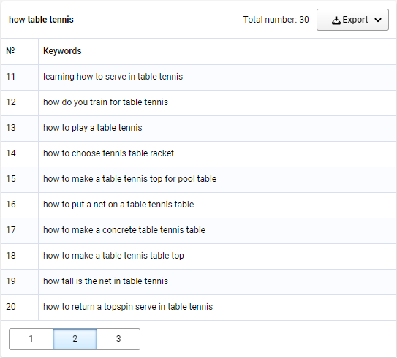
Task: Click the № column header
Action: pos(10,51)
